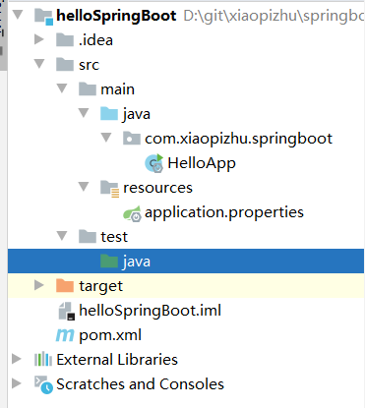Expand External Libraries node
The height and width of the screenshot is (408, 365).
tap(17, 359)
